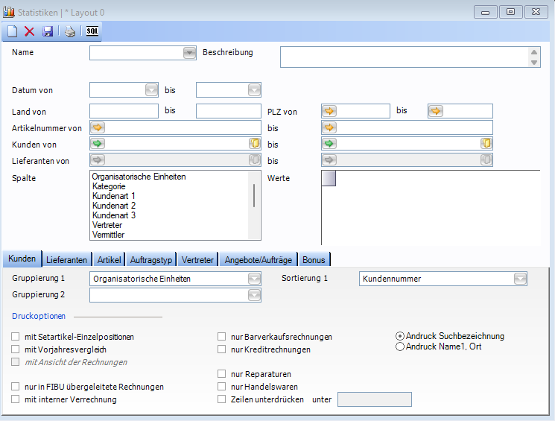The image size is (555, 421).
Task: Switch to the Lieferanten tab
Action: pos(68,259)
